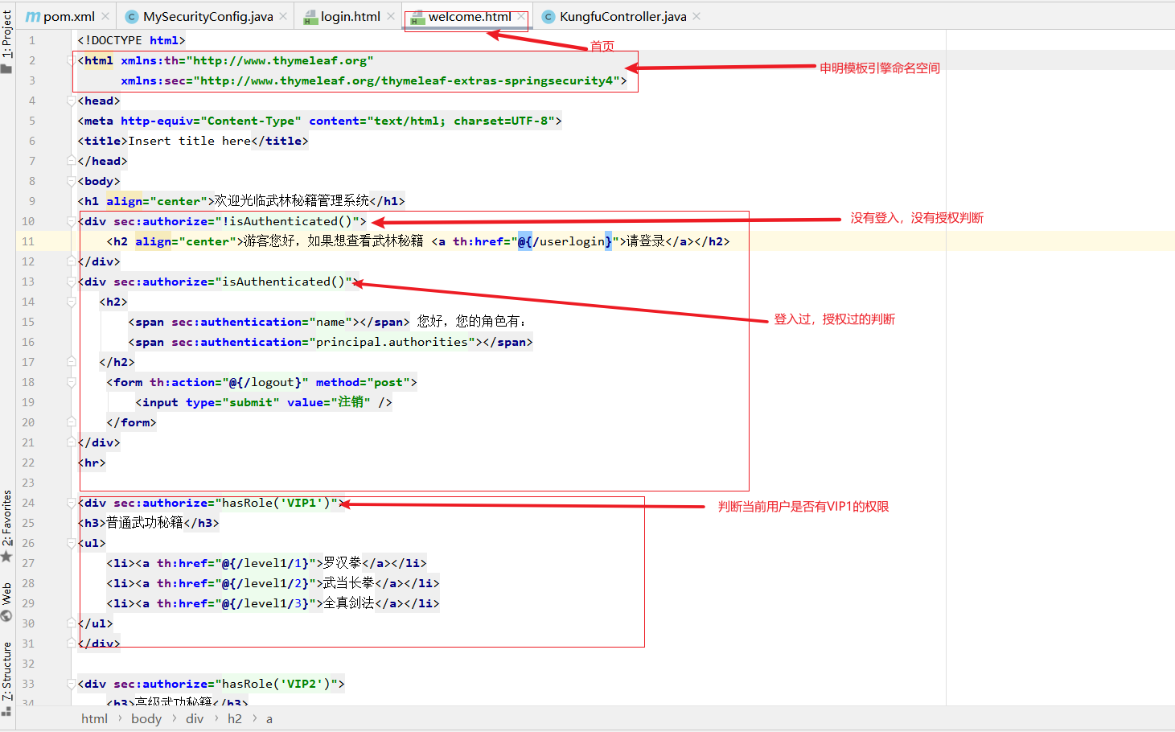
Task: Click the closing head fold marker on line 7
Action: pos(71,161)
